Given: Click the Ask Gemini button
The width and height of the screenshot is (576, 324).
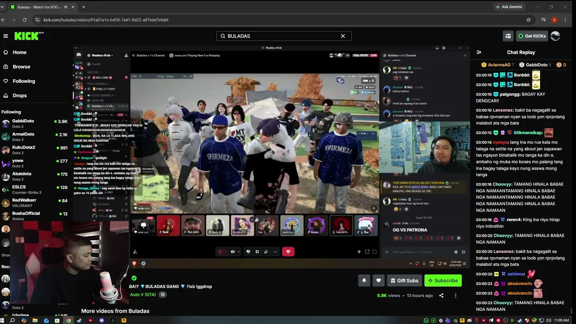Looking at the screenshot, I should coord(508,7).
